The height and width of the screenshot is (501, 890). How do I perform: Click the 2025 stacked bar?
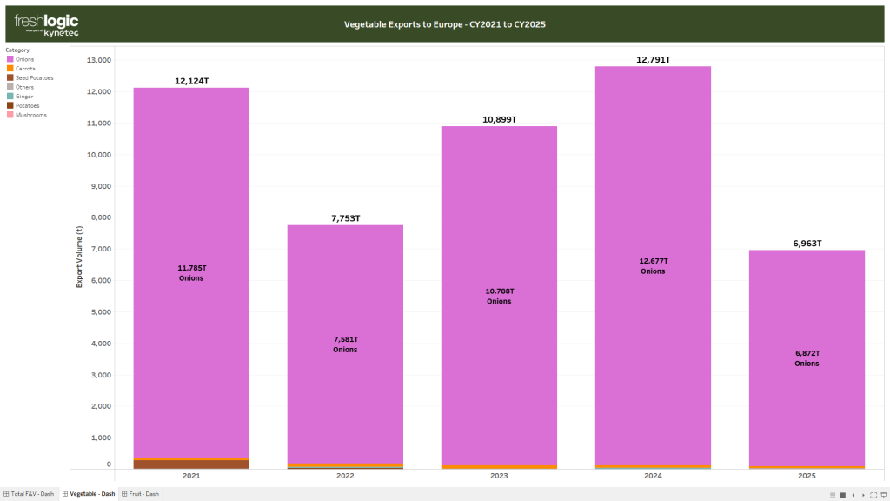click(x=806, y=357)
